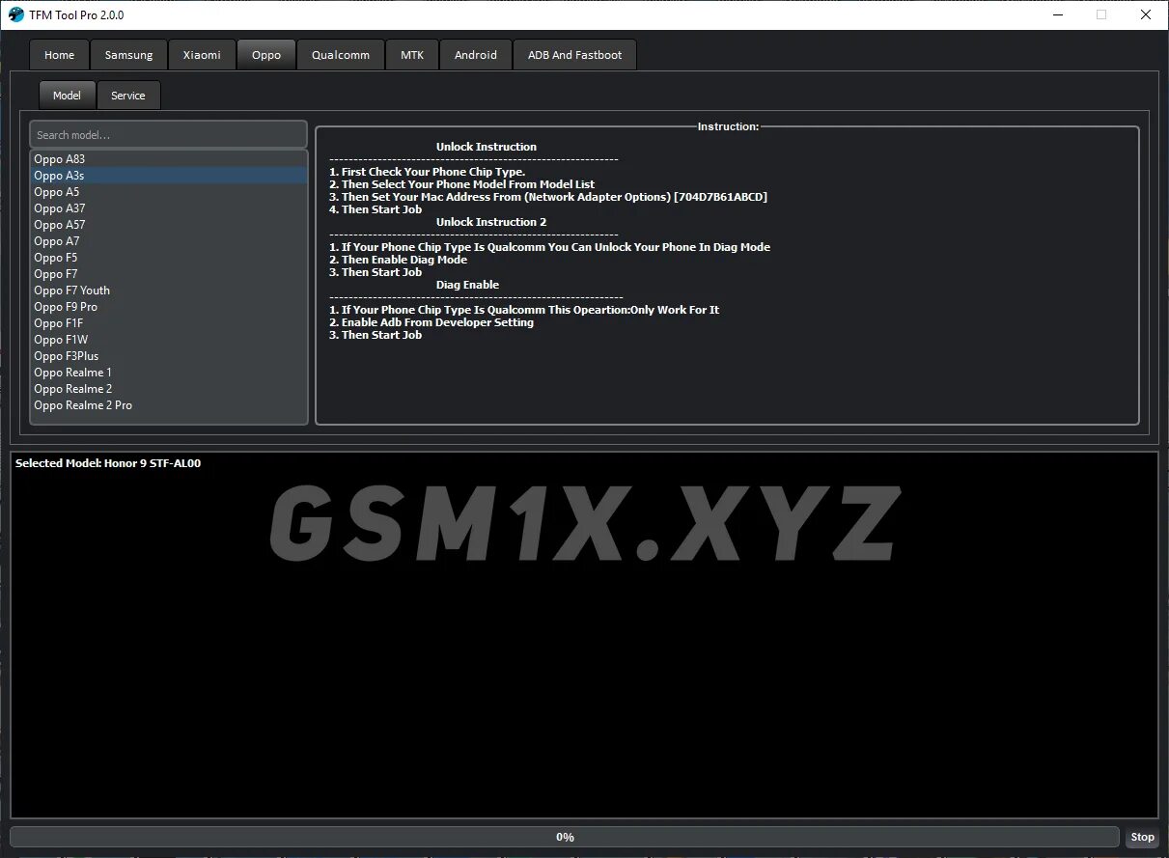Click the Stop button

coord(1142,838)
